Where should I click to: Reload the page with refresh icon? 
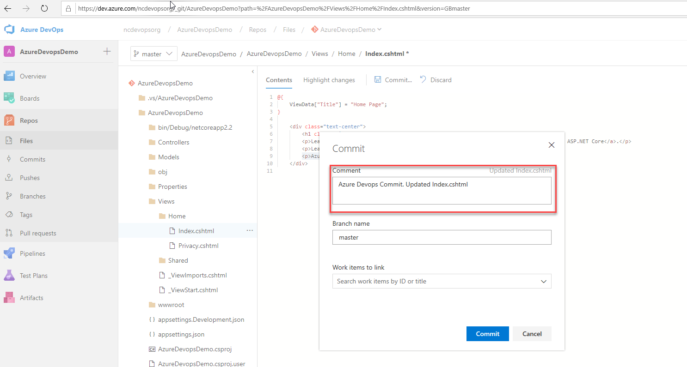tap(44, 8)
